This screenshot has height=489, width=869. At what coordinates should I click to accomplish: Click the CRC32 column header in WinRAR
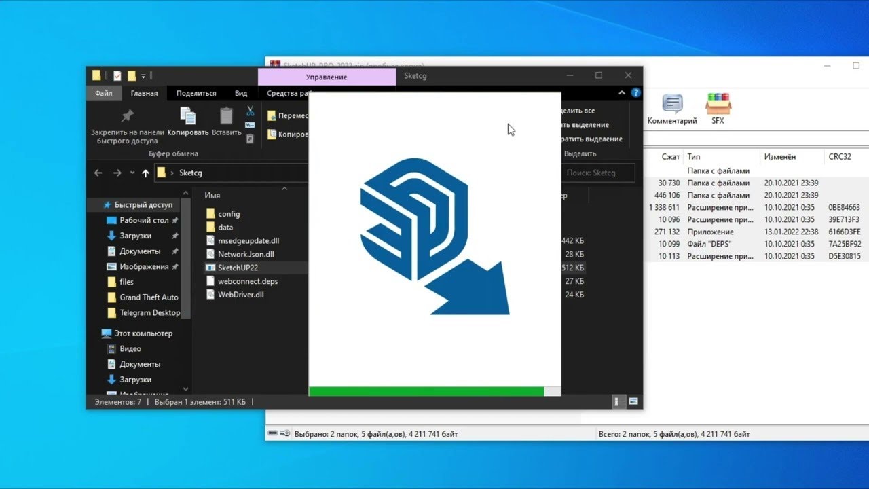point(840,157)
